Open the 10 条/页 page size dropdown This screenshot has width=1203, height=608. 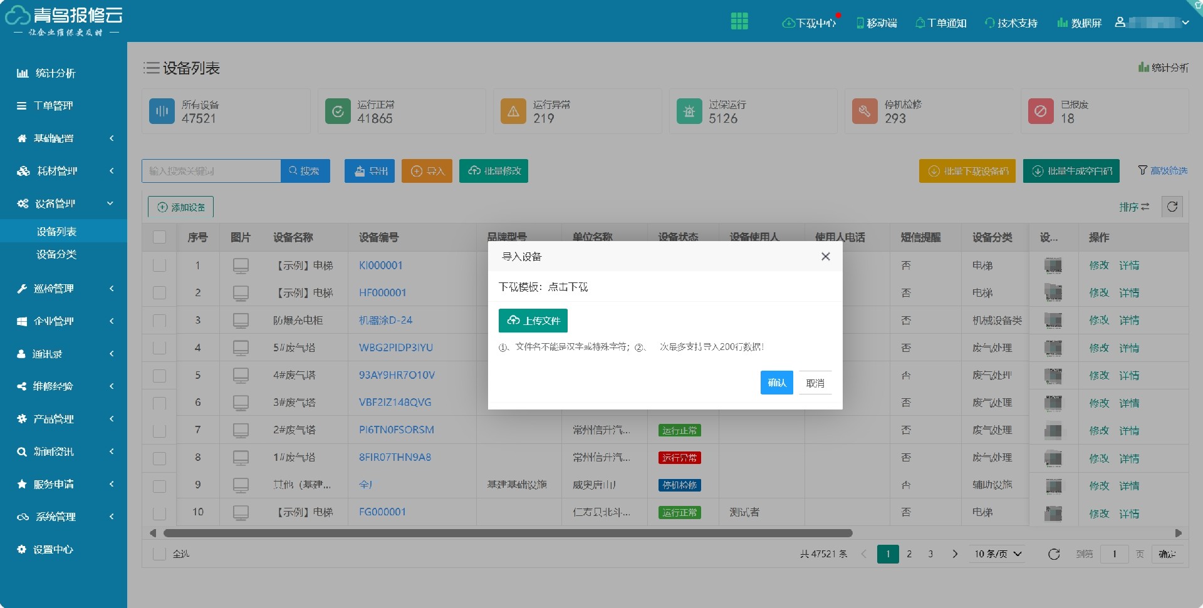[x=997, y=554]
